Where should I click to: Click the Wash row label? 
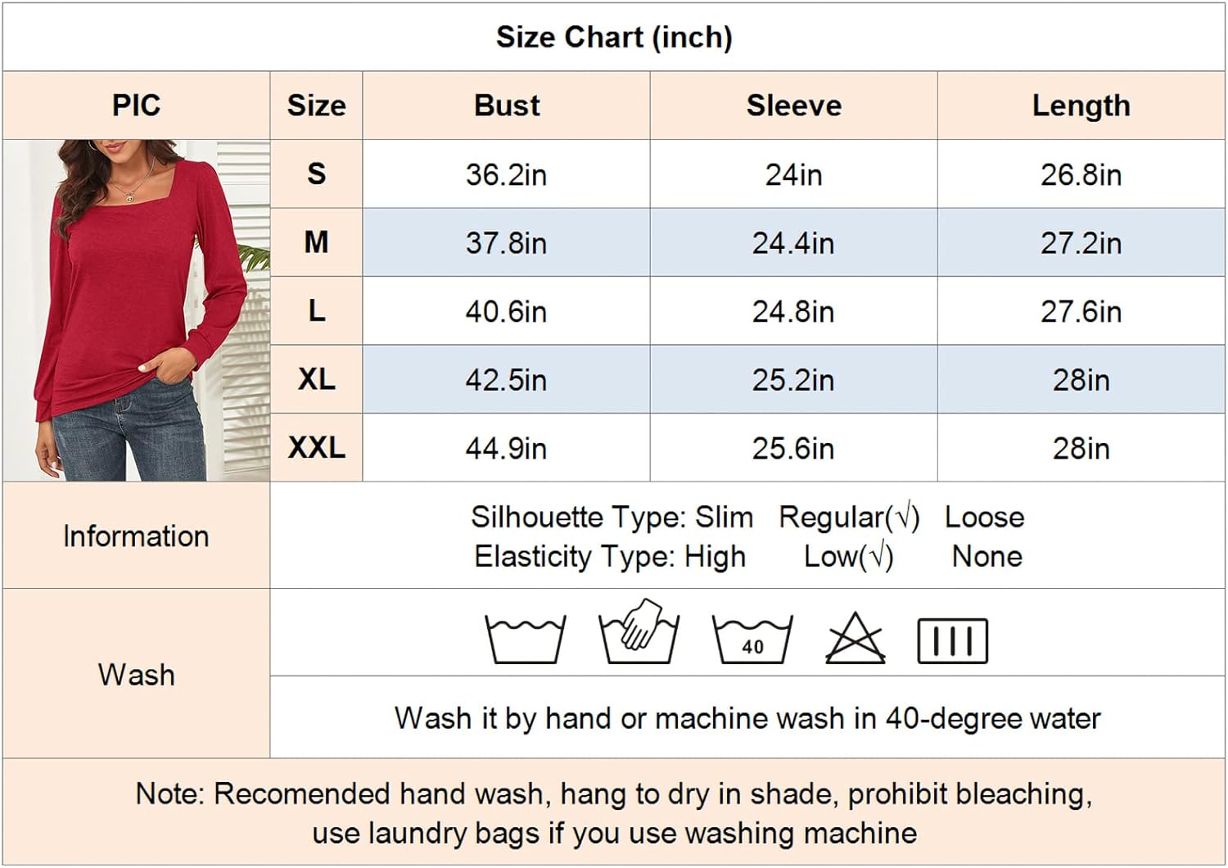click(137, 675)
